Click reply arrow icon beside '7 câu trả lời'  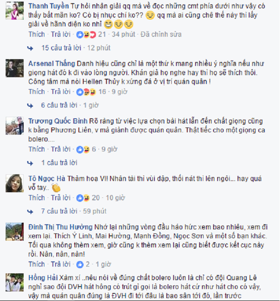click(x=30, y=211)
